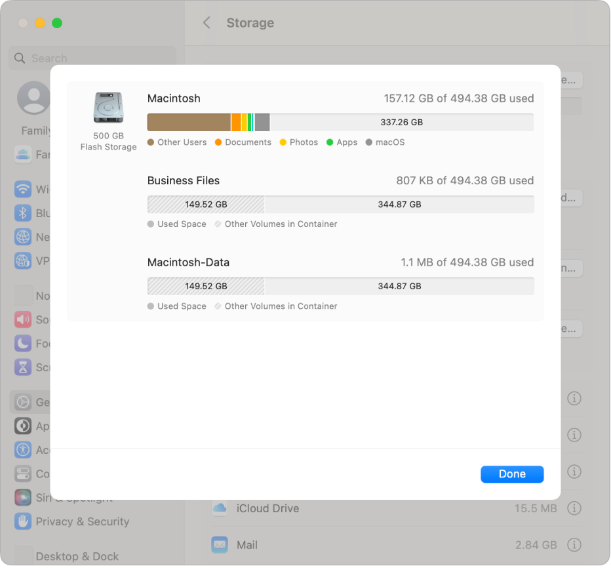Select the Accessibility icon
Screen dimensions: 611x568
[22, 450]
